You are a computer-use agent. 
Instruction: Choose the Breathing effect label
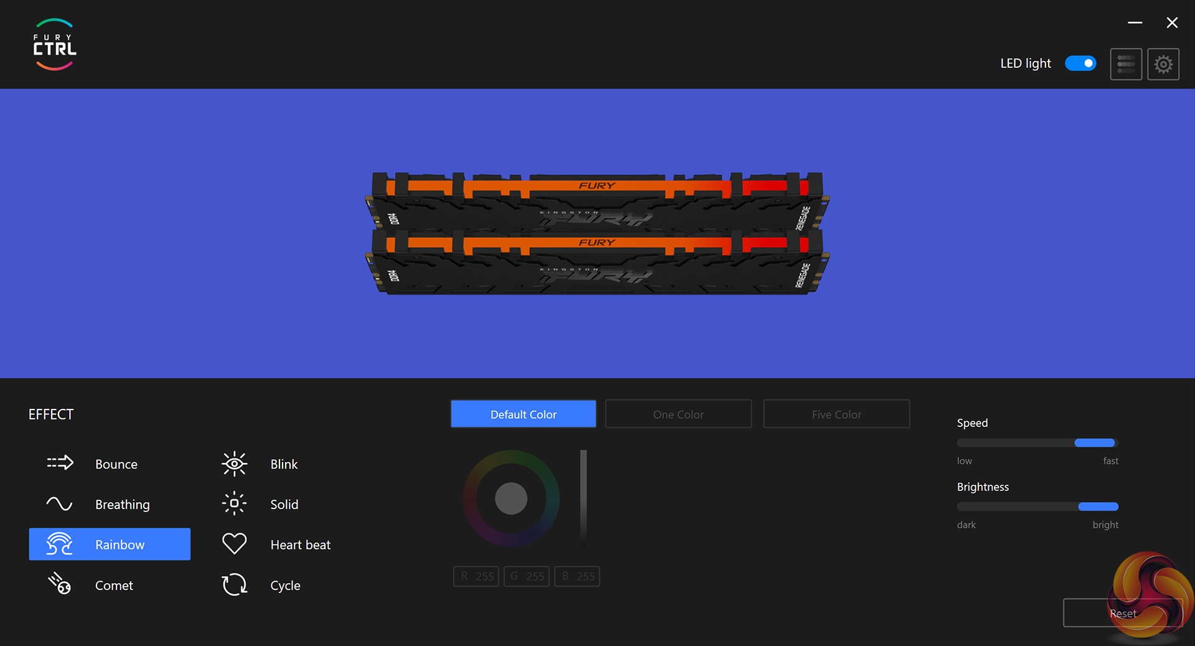(123, 505)
